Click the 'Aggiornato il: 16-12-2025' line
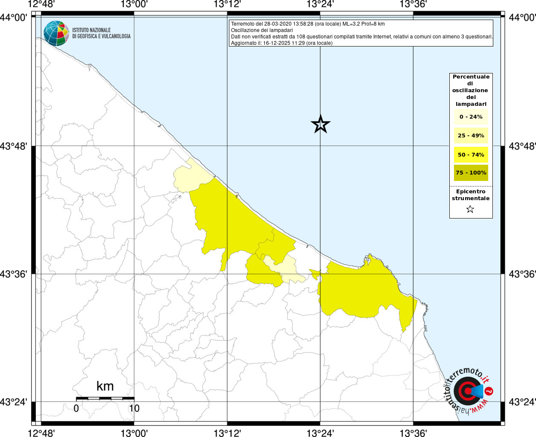The height and width of the screenshot is (437, 536). click(x=281, y=43)
